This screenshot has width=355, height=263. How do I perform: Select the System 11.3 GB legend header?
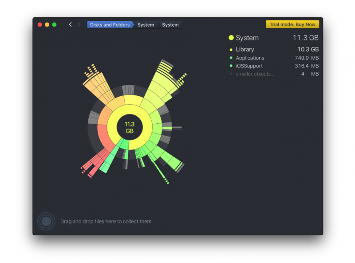273,38
